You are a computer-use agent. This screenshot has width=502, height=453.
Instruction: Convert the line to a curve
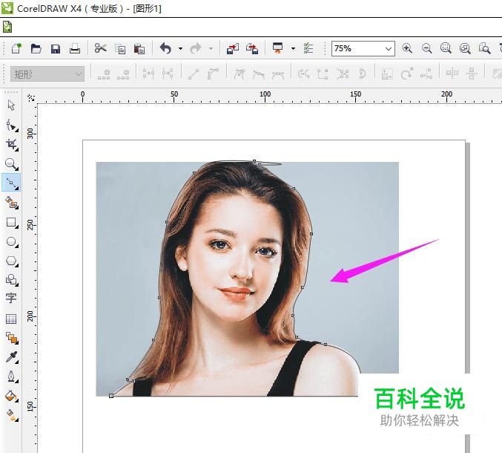(x=213, y=74)
